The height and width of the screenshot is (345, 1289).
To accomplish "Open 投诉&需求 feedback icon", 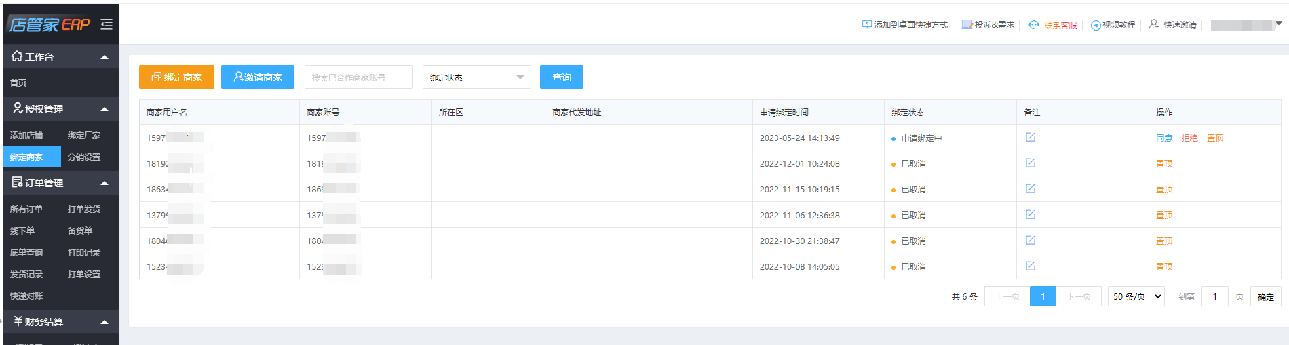I will click(x=967, y=24).
